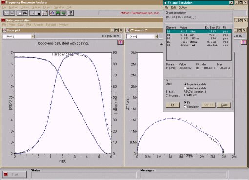Click the colored curve data presentation icon
This screenshot has height=180, width=249.
52,13
